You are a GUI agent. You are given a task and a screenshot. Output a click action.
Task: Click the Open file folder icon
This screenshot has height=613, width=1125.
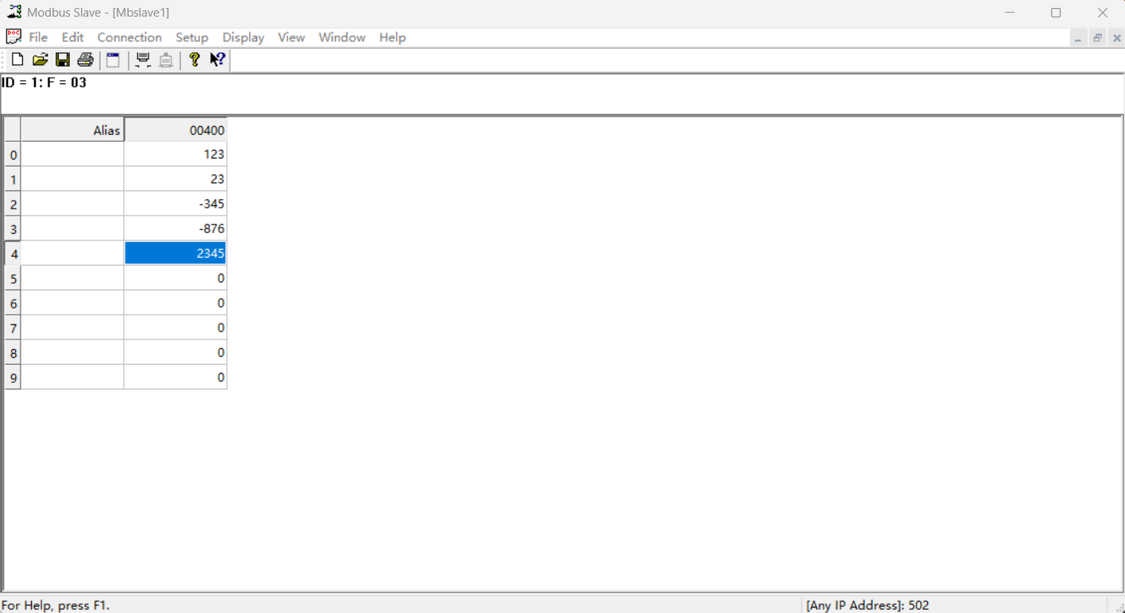(40, 60)
